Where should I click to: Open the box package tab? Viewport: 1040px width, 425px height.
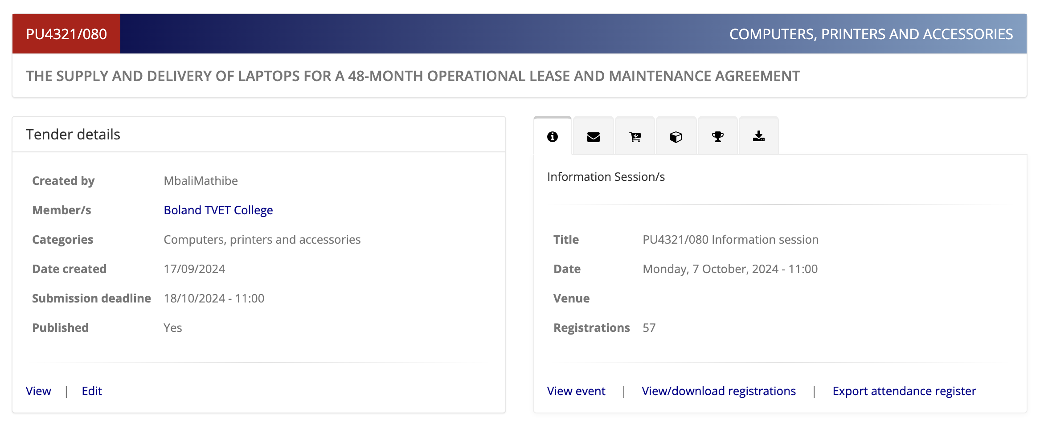click(x=676, y=137)
